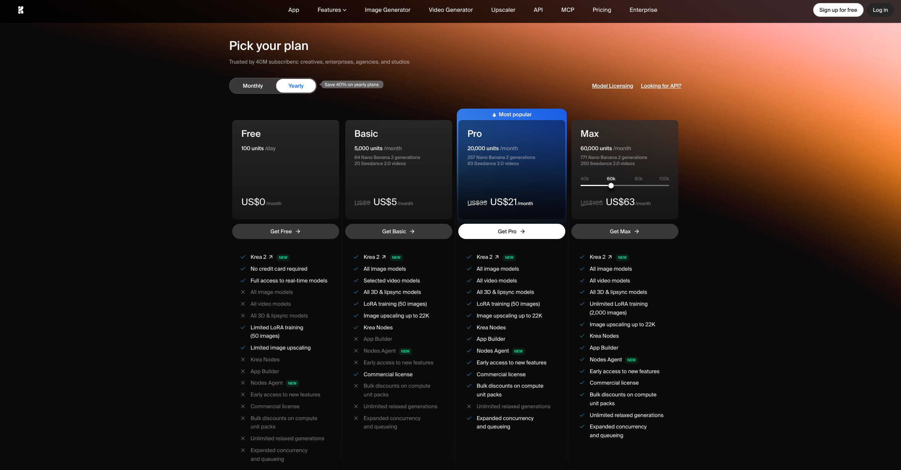Click 'Trusted by 40M subscribers' subtitle
Viewport: 901px width, 470px height.
[319, 62]
